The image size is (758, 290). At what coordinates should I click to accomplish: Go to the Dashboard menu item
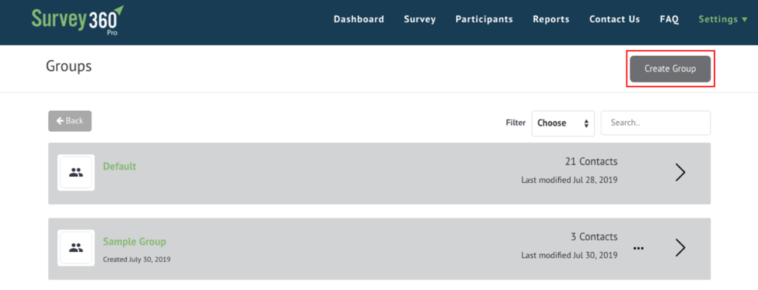tap(359, 19)
